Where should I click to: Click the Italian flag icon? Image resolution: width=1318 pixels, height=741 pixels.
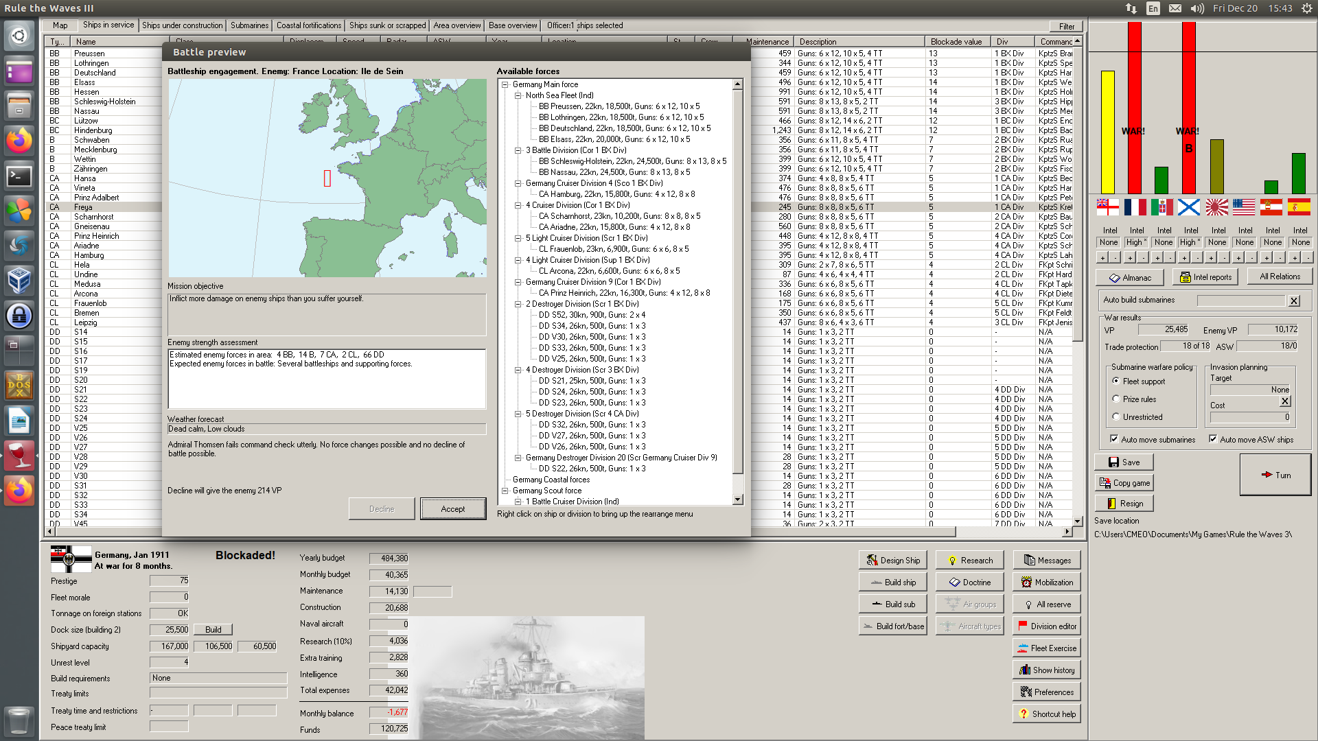point(1162,207)
